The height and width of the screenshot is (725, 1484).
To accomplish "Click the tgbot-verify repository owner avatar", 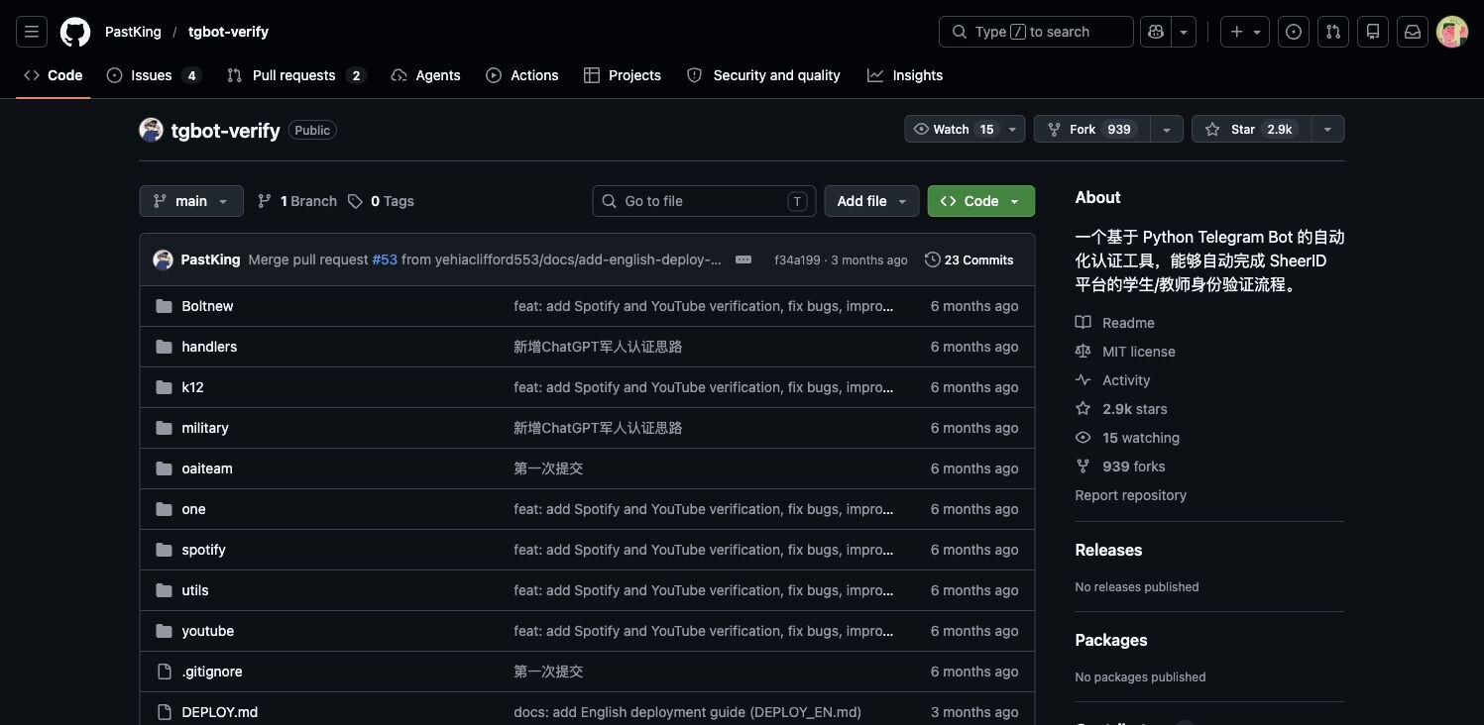I will (151, 130).
